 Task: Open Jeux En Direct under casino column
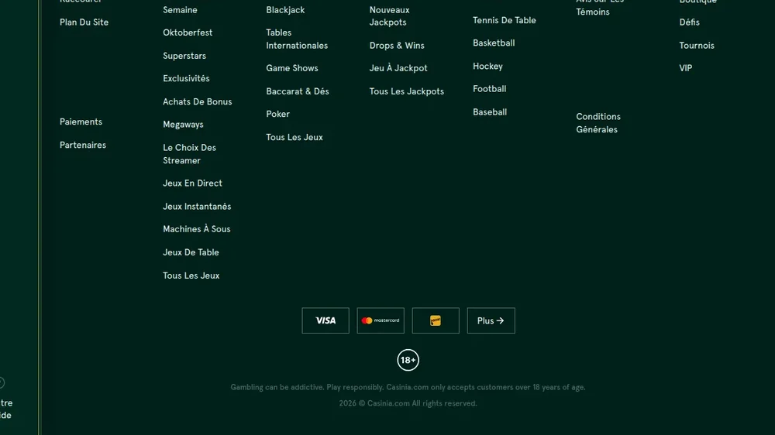click(193, 183)
